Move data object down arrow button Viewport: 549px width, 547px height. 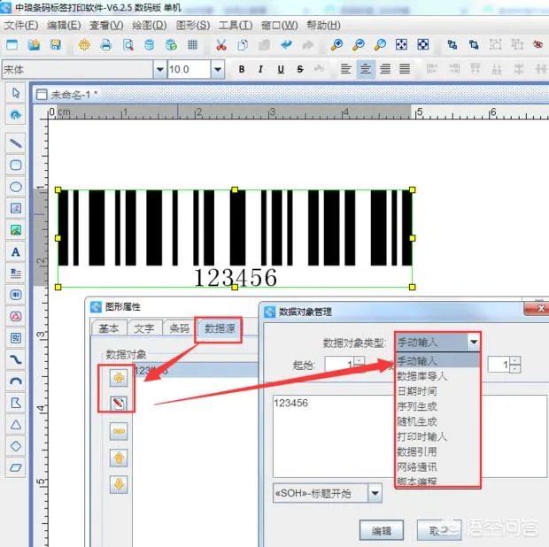pyautogui.click(x=119, y=484)
